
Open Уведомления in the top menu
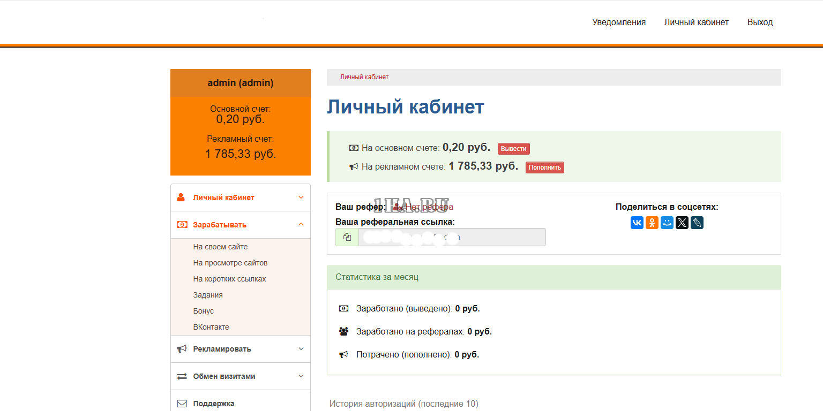point(619,22)
